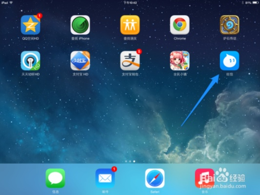Tap the battery indicator in status bar
The width and height of the screenshot is (260, 195).
255,2
